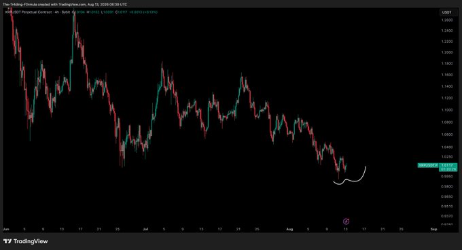Click the Jul label on time axis
This screenshot has width=462, height=250.
pos(145,229)
